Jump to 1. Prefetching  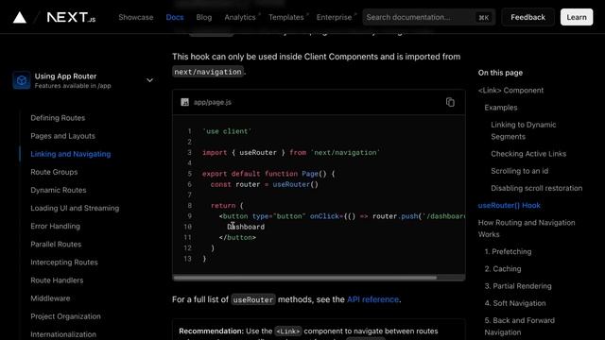(x=508, y=252)
